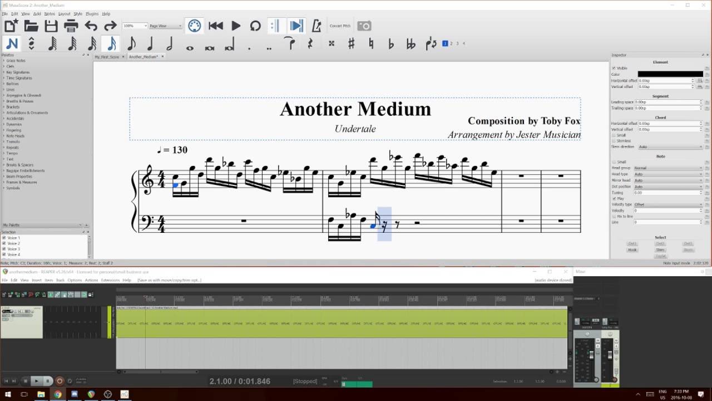Insert a rest
The image size is (712, 401).
point(310,43)
